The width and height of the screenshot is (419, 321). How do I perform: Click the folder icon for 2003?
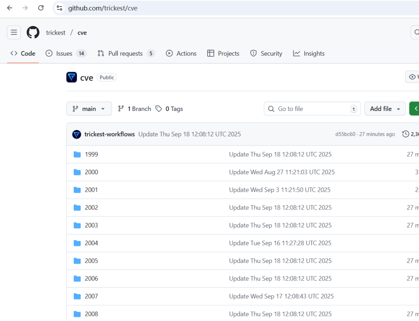[77, 225]
